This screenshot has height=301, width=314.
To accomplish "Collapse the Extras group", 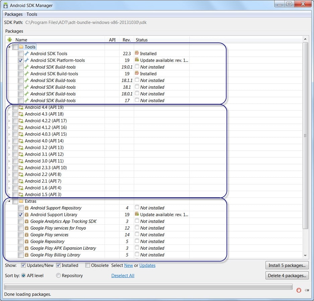I will 9,201.
